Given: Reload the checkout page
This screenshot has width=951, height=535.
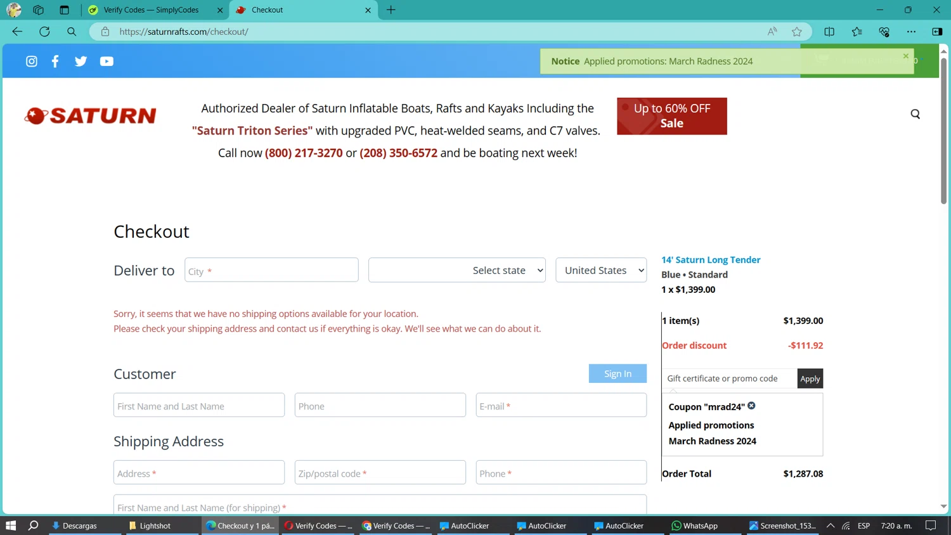Looking at the screenshot, I should pyautogui.click(x=44, y=32).
